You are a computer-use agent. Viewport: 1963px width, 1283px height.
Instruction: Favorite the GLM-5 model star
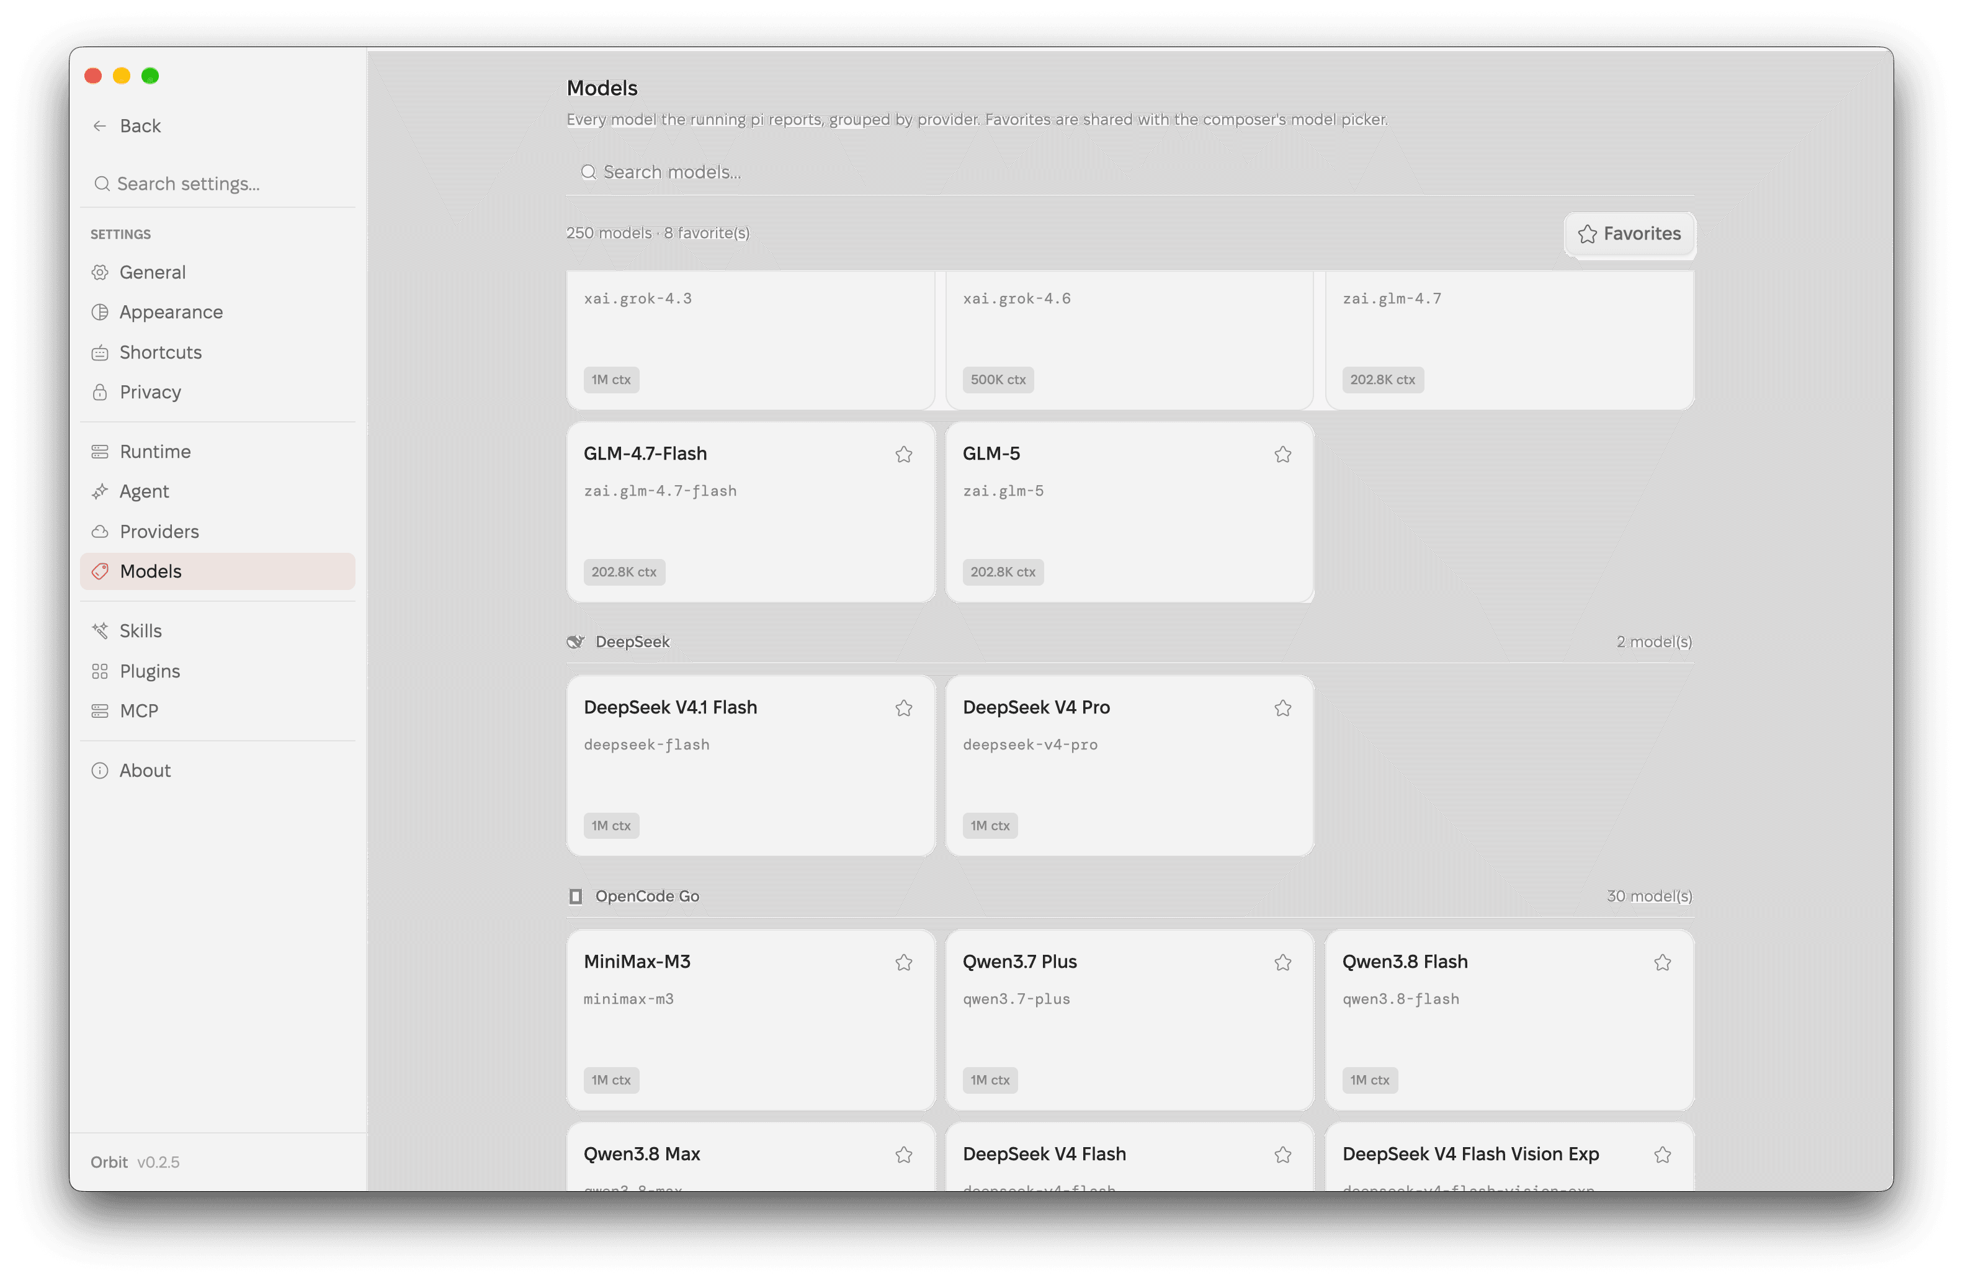coord(1282,454)
